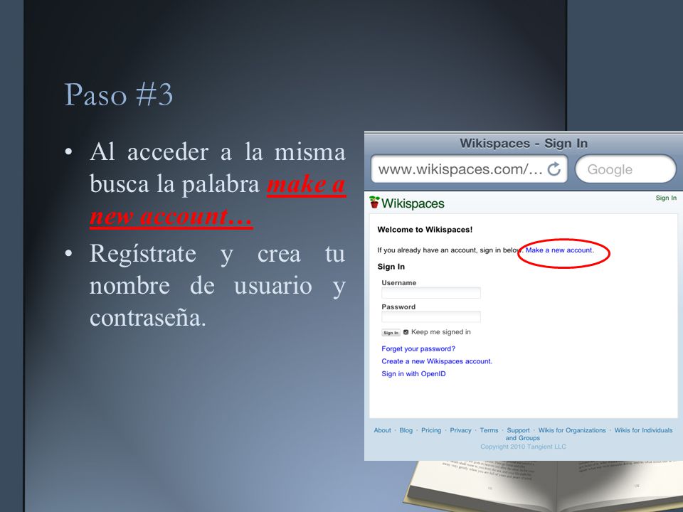Viewport: 683px width, 512px height.
Task: Toggle the Keep me signed in checkbox
Action: pos(406,332)
